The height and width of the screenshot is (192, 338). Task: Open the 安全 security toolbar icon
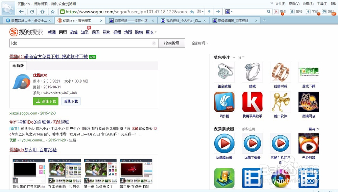(x=280, y=11)
